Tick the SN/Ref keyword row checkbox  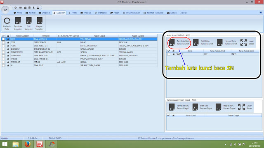[169, 54]
